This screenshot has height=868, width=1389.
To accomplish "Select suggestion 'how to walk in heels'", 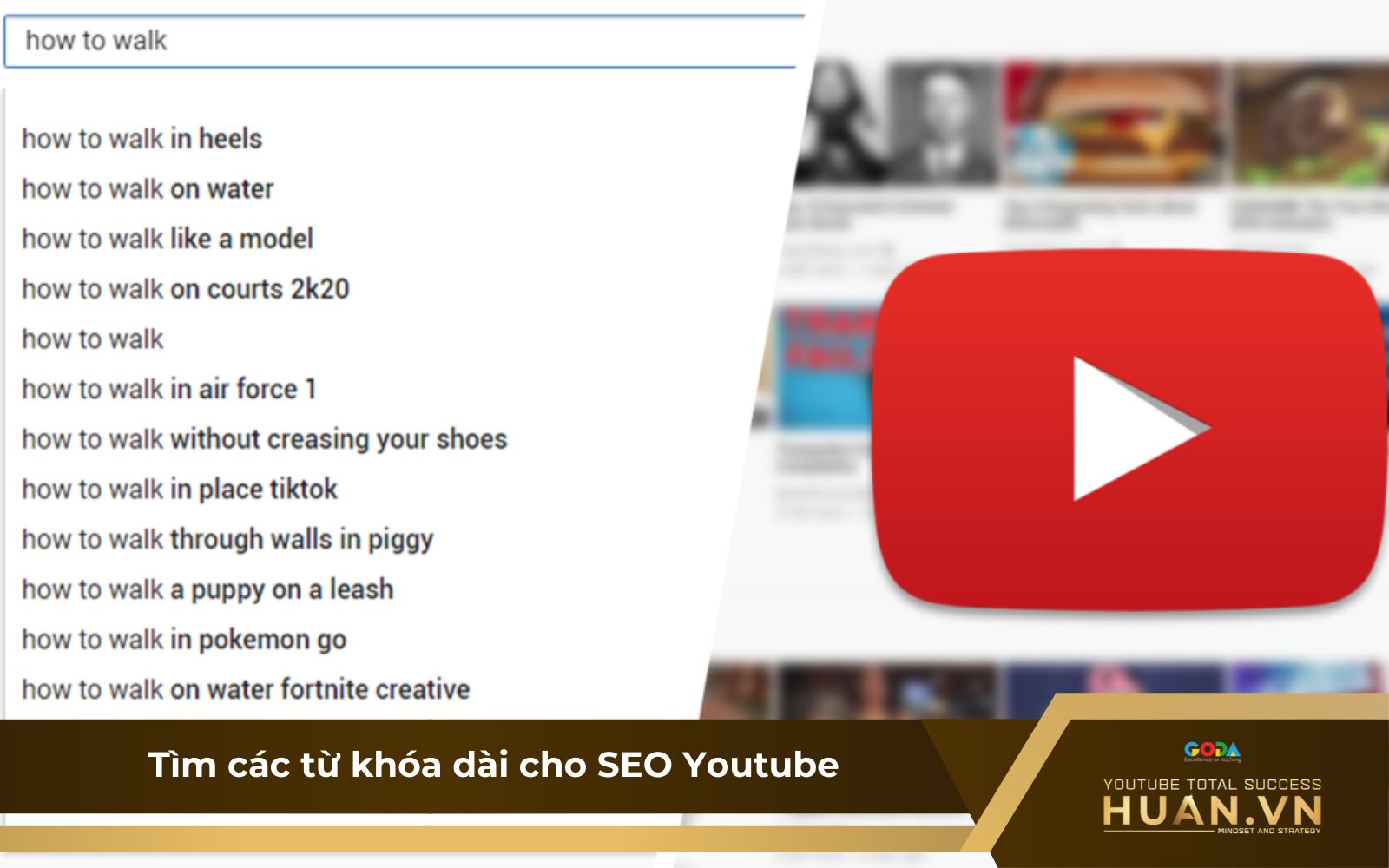I will coord(142,139).
